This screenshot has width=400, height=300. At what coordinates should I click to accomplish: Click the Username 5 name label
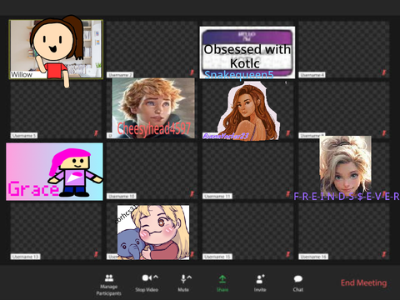(x=24, y=136)
